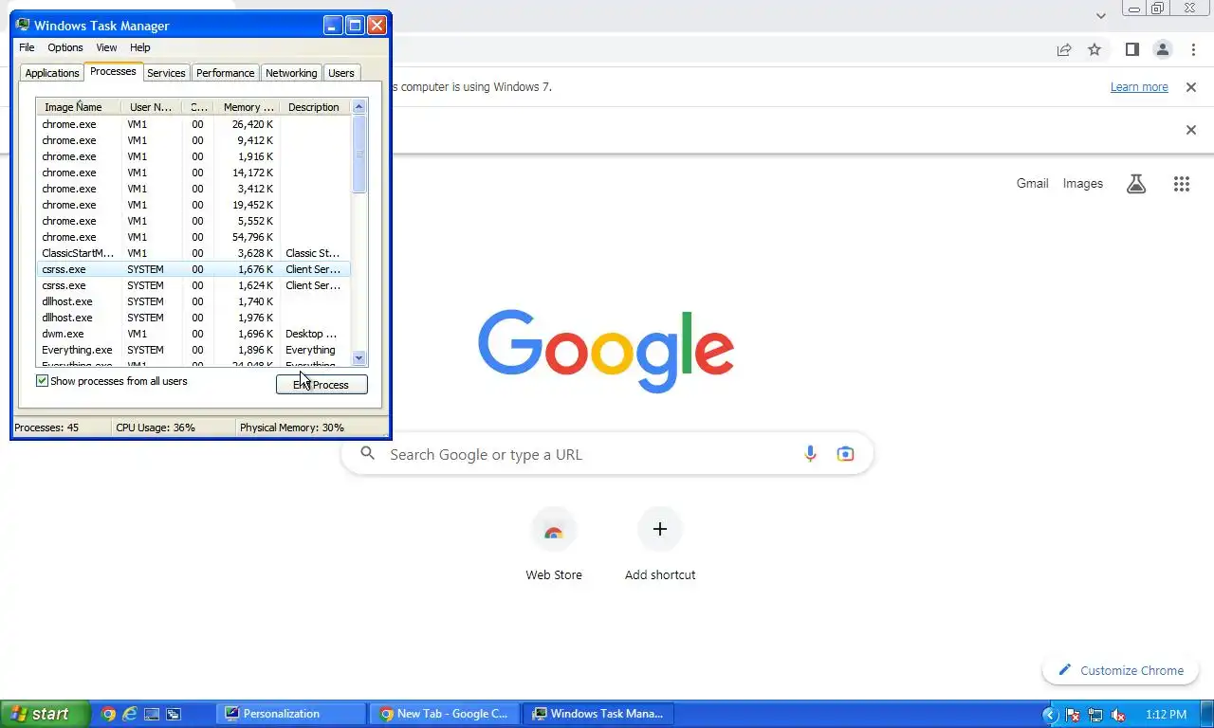Switch to the Applications tab
The width and height of the screenshot is (1214, 728).
(52, 73)
